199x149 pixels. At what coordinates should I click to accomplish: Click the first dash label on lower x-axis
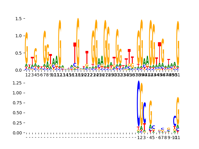coord(26,138)
